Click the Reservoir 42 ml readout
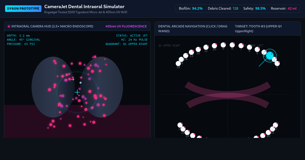This screenshot has width=305, height=160. pyautogui.click(x=284, y=8)
